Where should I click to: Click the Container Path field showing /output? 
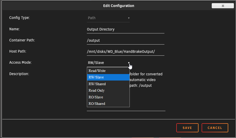(126, 40)
